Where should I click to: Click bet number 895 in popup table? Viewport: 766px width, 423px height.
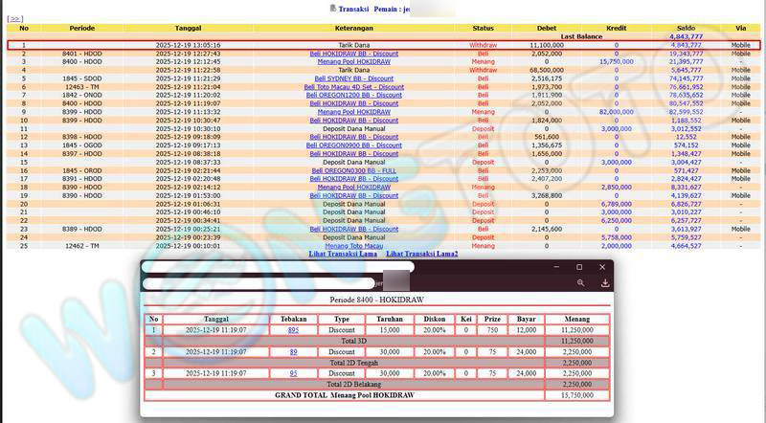[293, 330]
